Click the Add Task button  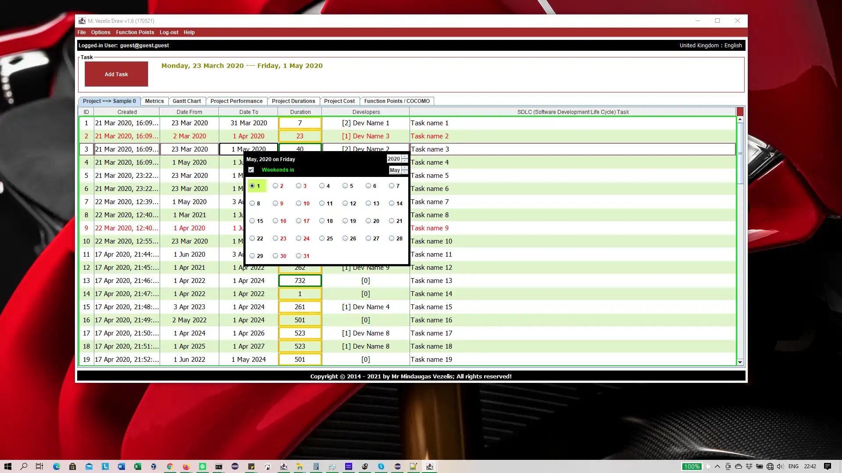(116, 74)
